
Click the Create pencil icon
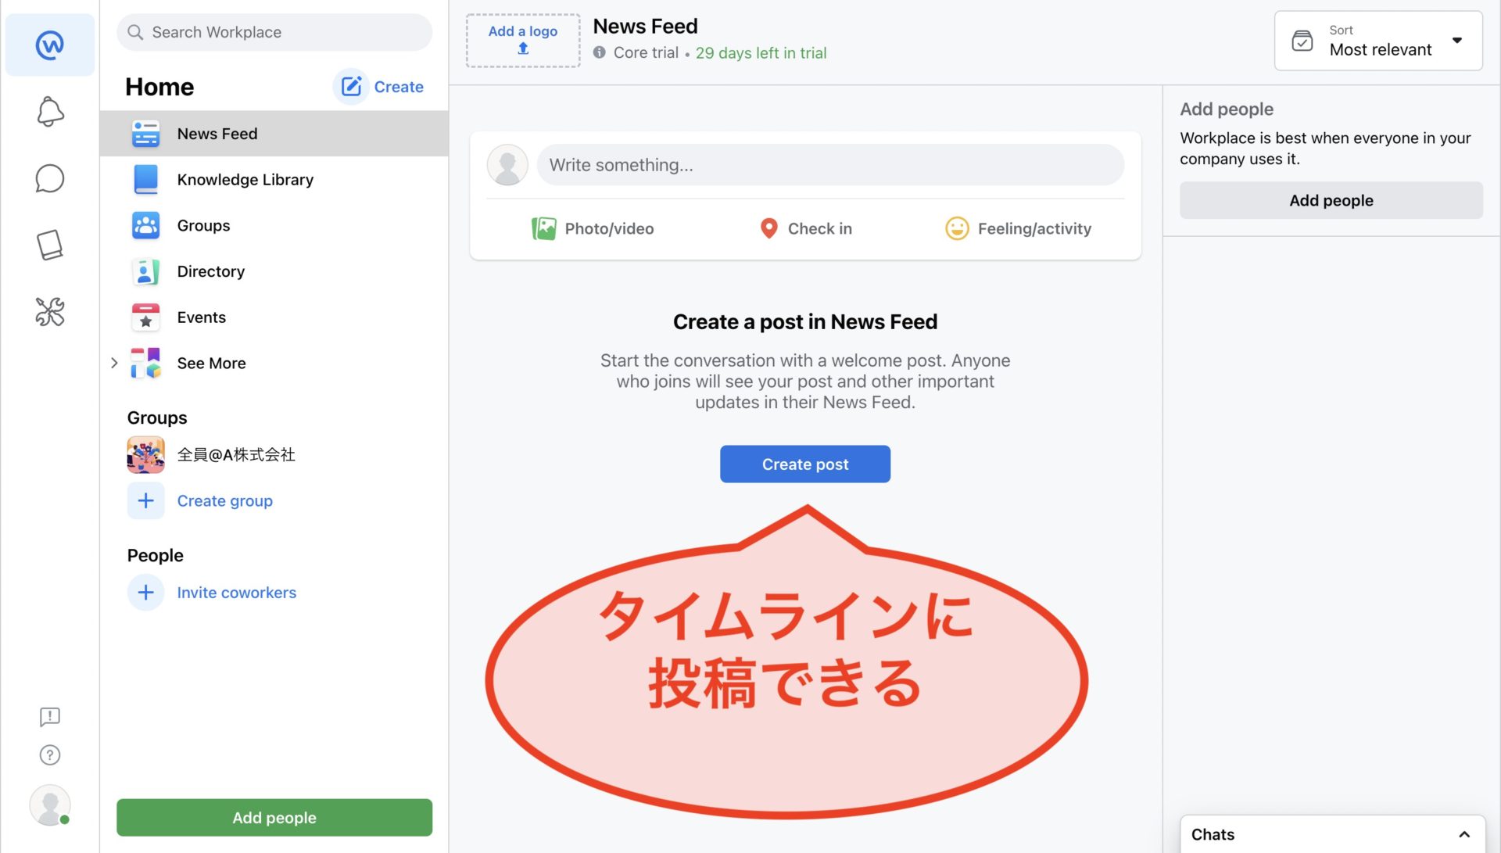point(351,86)
